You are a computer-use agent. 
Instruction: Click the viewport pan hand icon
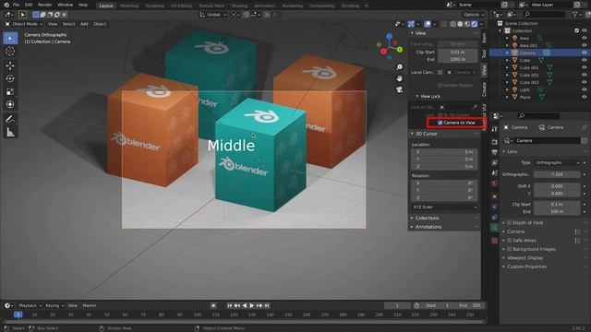click(399, 78)
